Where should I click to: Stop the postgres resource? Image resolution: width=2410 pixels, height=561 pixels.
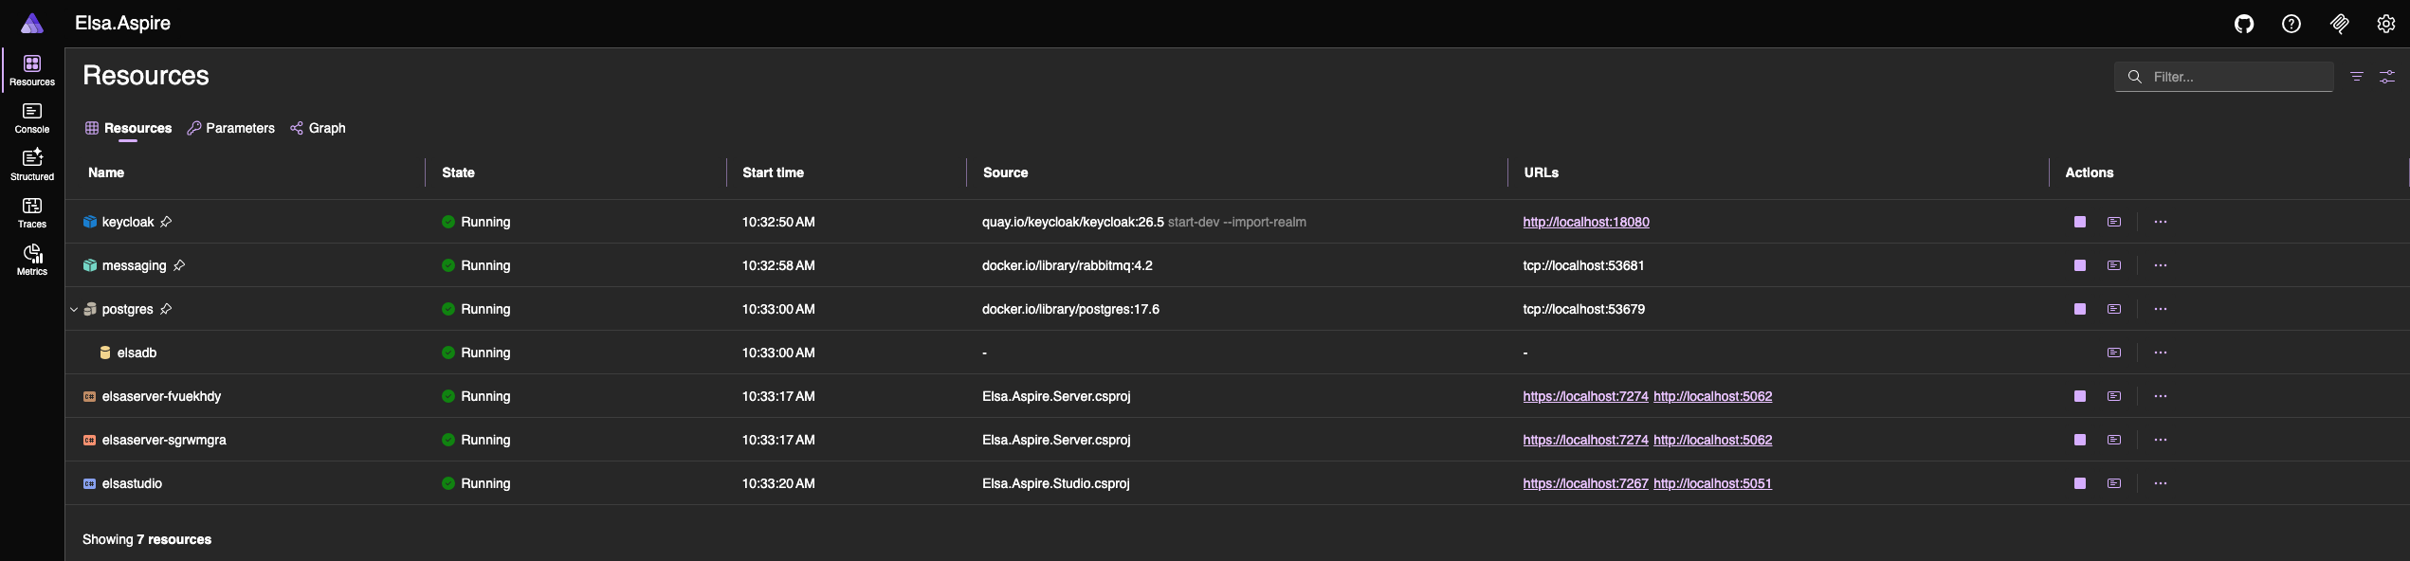(x=2080, y=309)
